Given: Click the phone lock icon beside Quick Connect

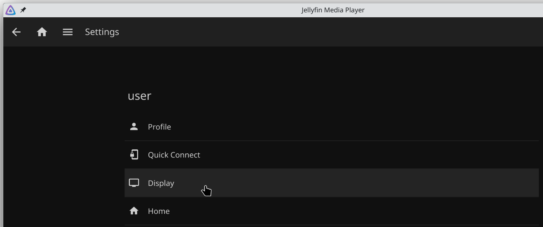Looking at the screenshot, I should point(134,155).
